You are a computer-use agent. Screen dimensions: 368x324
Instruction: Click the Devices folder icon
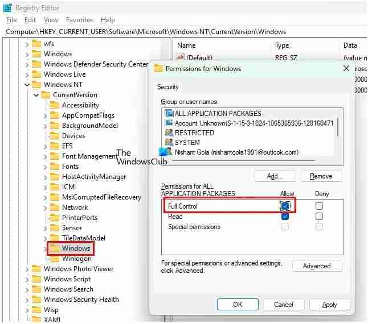pos(55,136)
